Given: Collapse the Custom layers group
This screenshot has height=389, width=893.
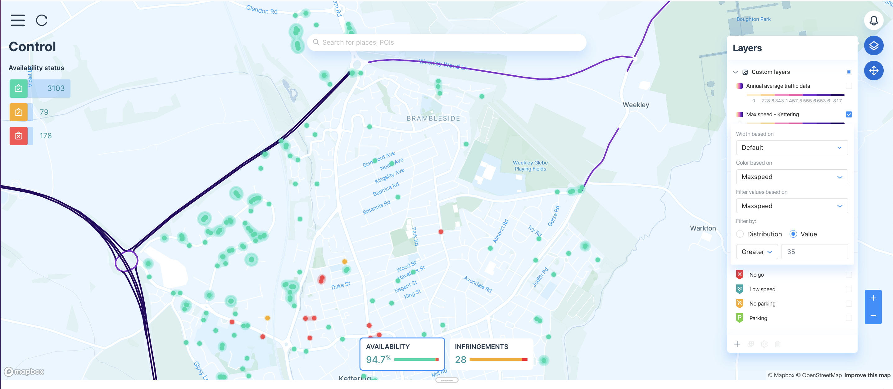Looking at the screenshot, I should point(735,72).
